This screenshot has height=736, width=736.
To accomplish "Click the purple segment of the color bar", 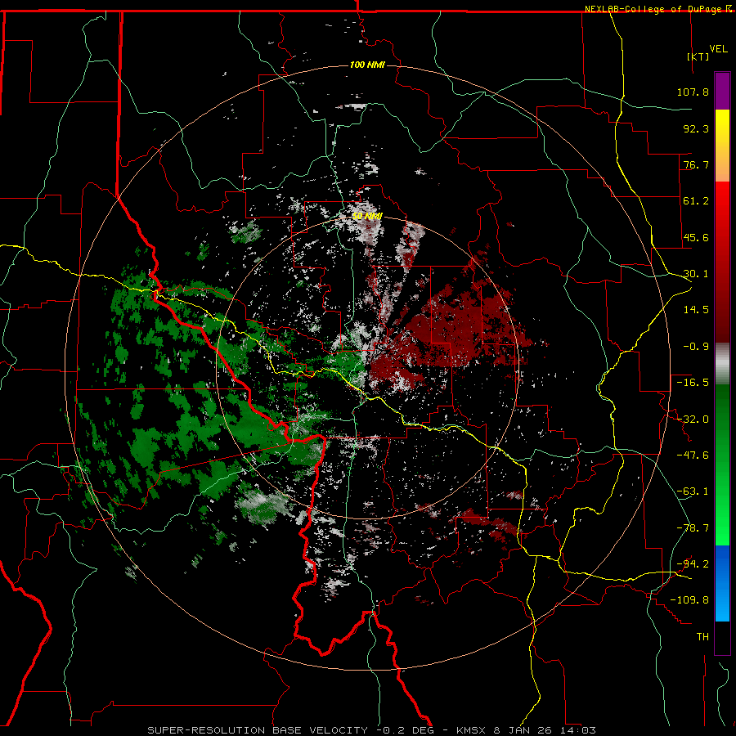I will click(722, 91).
